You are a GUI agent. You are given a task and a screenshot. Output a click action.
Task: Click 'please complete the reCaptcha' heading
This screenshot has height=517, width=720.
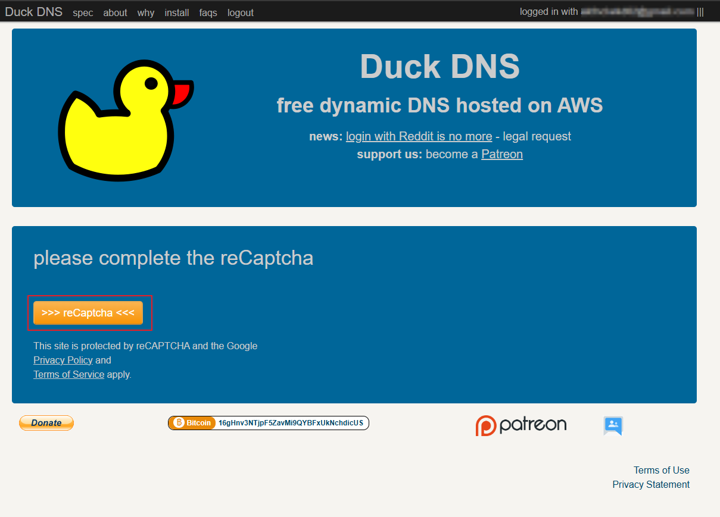coord(173,258)
